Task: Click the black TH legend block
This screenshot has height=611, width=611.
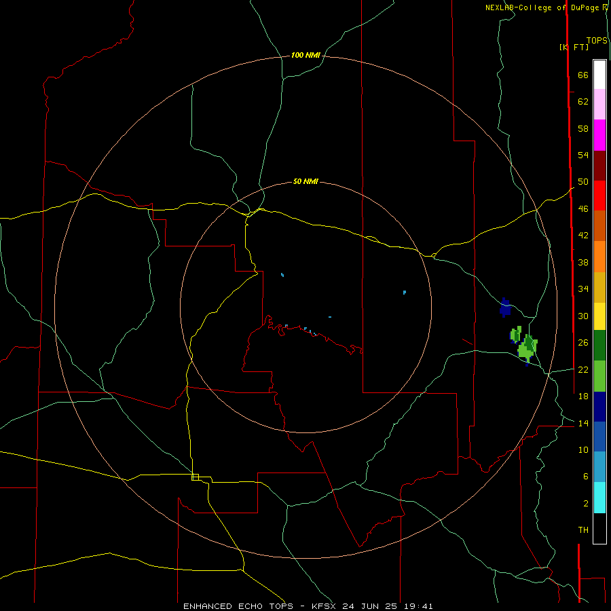Action: point(599,528)
